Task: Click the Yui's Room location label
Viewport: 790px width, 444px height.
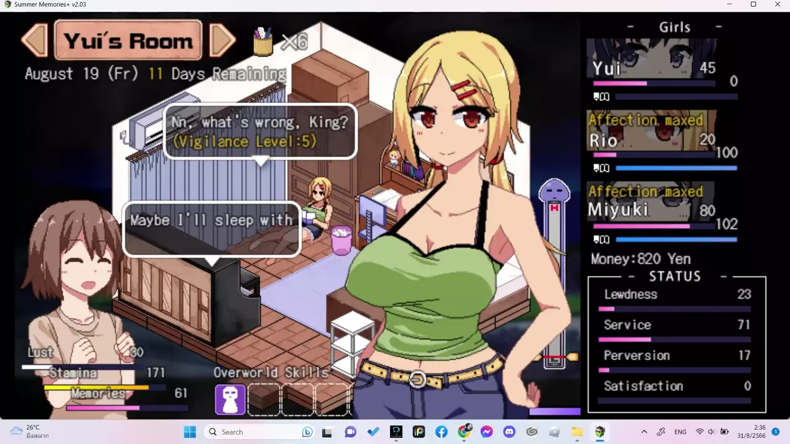Action: tap(128, 41)
